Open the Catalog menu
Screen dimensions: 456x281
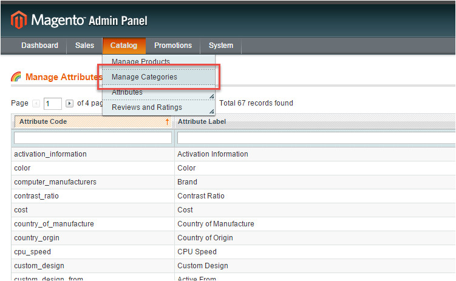click(x=123, y=46)
